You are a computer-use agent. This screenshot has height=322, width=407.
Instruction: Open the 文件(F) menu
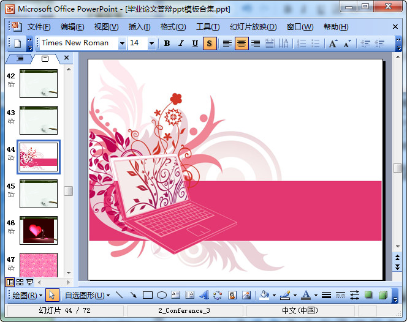coord(39,27)
